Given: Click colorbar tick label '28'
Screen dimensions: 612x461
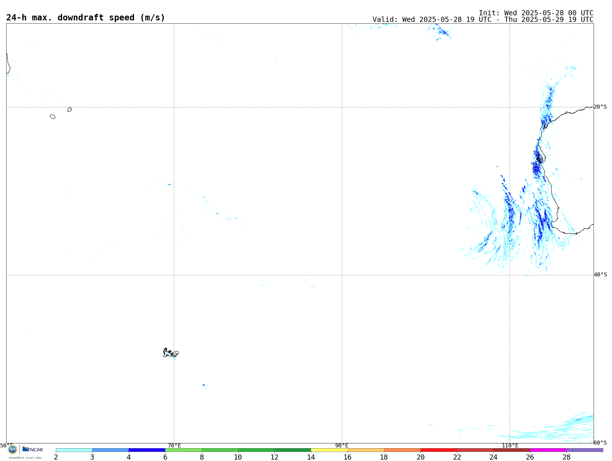Looking at the screenshot, I should [x=566, y=457].
